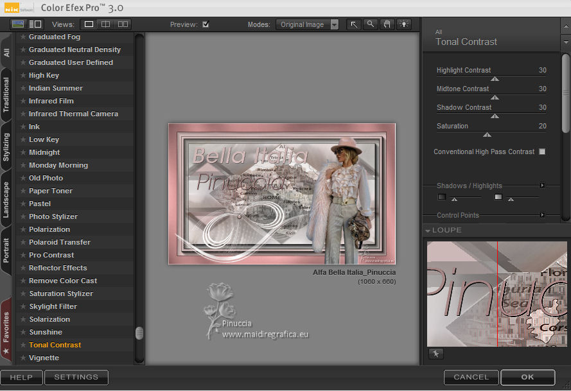
Task: Click the Highlight Contrast slider handle
Action: point(495,79)
